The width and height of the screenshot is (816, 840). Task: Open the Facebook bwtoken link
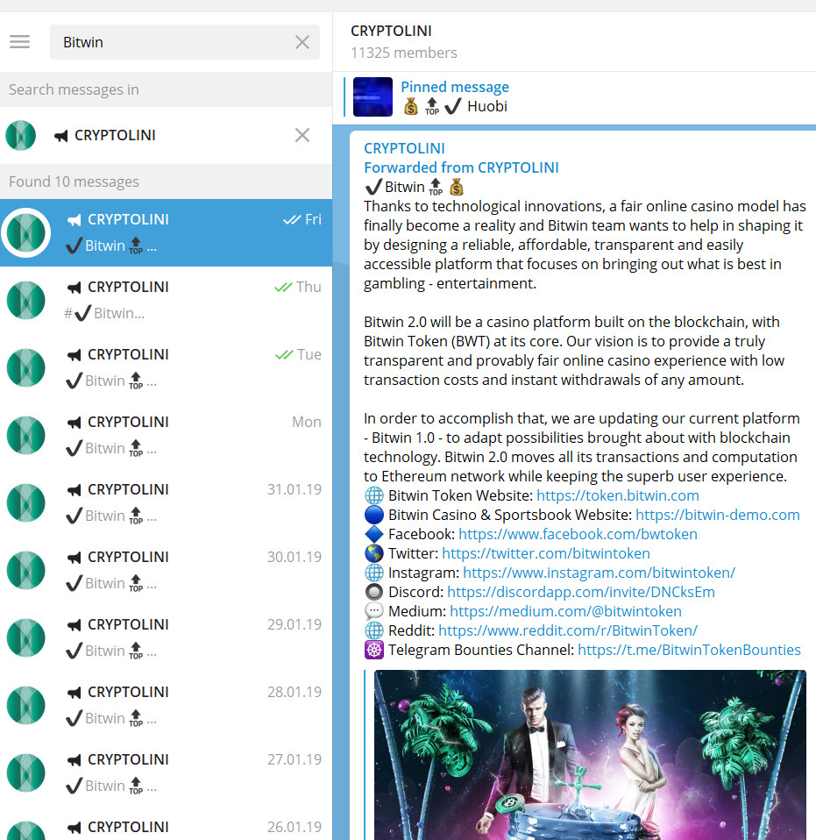pyautogui.click(x=578, y=534)
